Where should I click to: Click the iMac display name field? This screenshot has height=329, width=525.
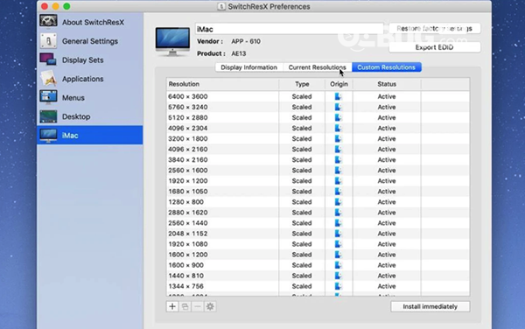click(x=290, y=29)
